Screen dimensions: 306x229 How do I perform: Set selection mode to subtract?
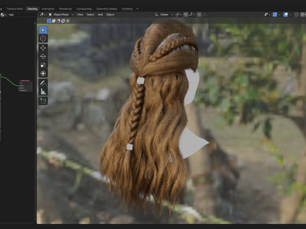(x=59, y=21)
